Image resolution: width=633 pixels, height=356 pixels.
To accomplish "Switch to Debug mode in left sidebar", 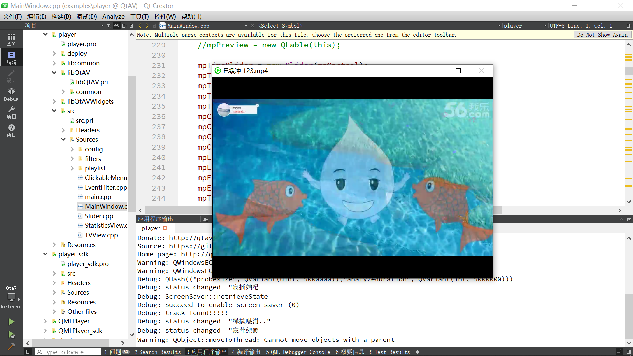I will 11,94.
